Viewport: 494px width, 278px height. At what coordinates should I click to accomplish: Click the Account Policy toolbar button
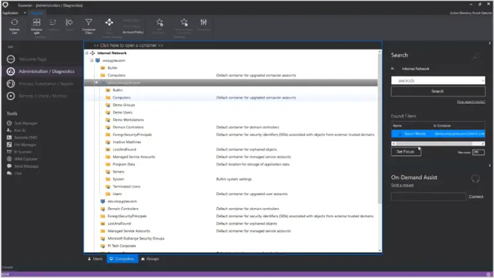tap(133, 31)
